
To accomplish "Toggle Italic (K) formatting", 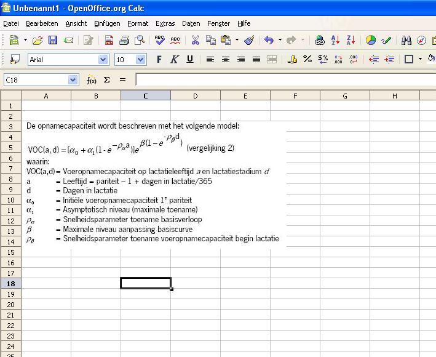I will click(175, 59).
